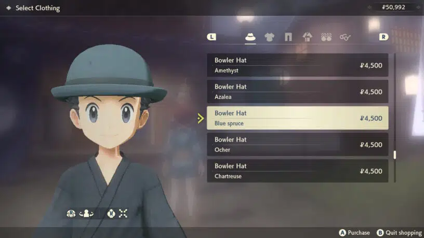Image resolution: width=424 pixels, height=238 pixels.
Task: Open the pants clothing tab
Action: pos(288,37)
